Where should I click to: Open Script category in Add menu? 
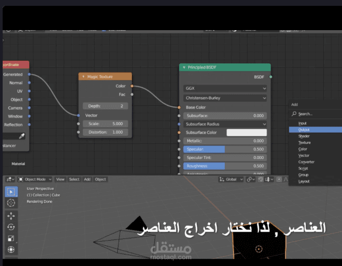tap(315, 168)
